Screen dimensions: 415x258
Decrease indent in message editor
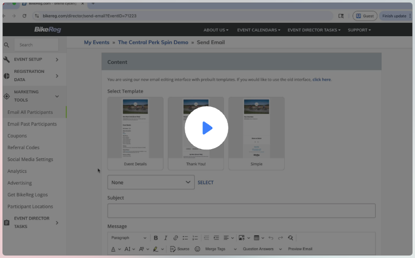pos(207,238)
